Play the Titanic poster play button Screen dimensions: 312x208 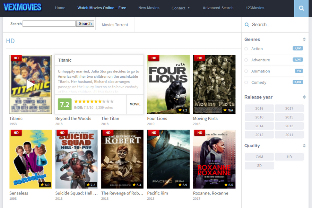[x=31, y=84]
